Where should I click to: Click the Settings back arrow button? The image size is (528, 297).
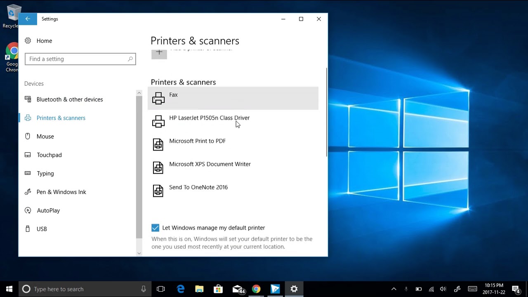click(28, 19)
